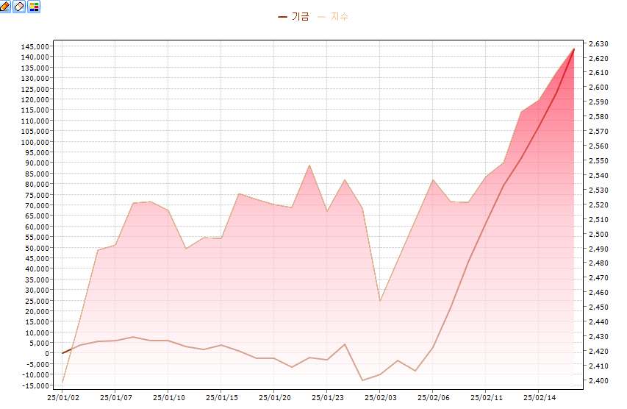
Task: Select the pencil draw tool
Action: tap(6, 7)
